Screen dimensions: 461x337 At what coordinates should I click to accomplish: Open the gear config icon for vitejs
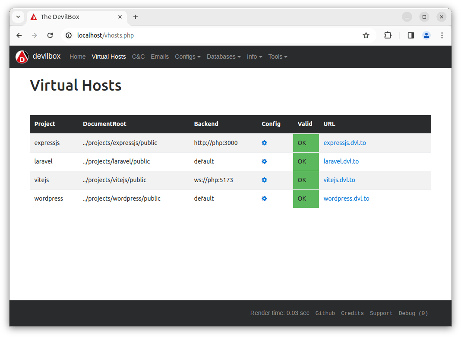coord(264,180)
